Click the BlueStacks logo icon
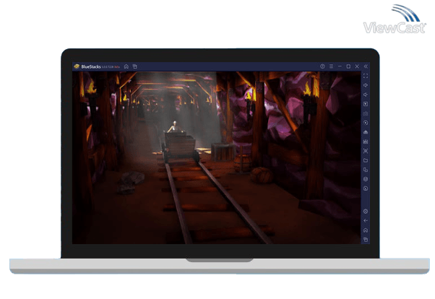 [77, 66]
